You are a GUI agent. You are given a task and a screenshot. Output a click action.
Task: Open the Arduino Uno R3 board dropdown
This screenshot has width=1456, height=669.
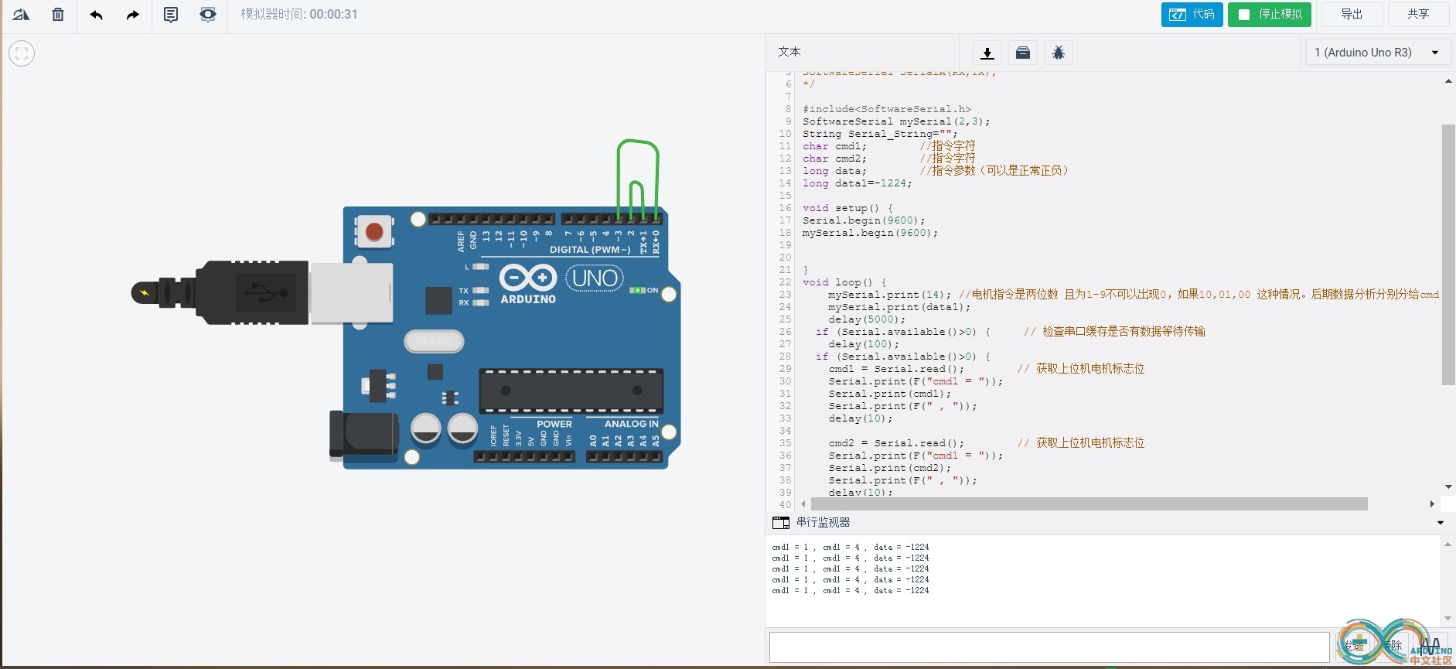[x=1376, y=53]
